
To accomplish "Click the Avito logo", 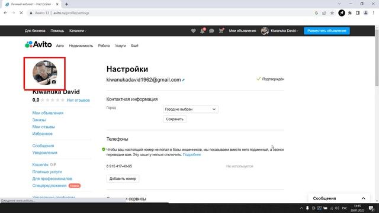I will (x=38, y=44).
